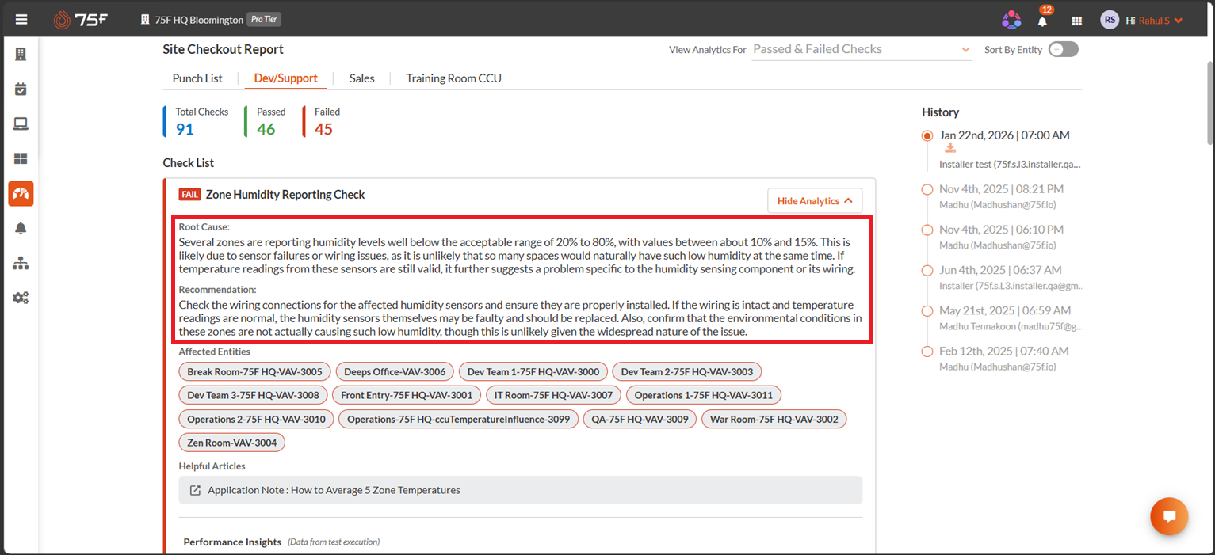The width and height of the screenshot is (1215, 555).
Task: Open the chat support bubble
Action: 1169,516
